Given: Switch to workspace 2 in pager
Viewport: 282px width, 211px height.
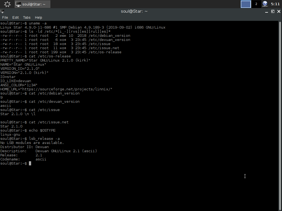Looking at the screenshot, I should pyautogui.click(x=256, y=4).
